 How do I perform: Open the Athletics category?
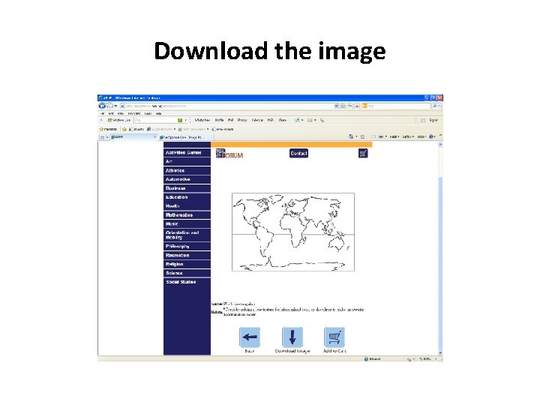[187, 170]
